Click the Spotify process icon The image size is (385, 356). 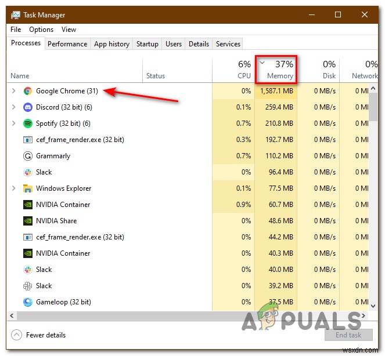click(28, 123)
